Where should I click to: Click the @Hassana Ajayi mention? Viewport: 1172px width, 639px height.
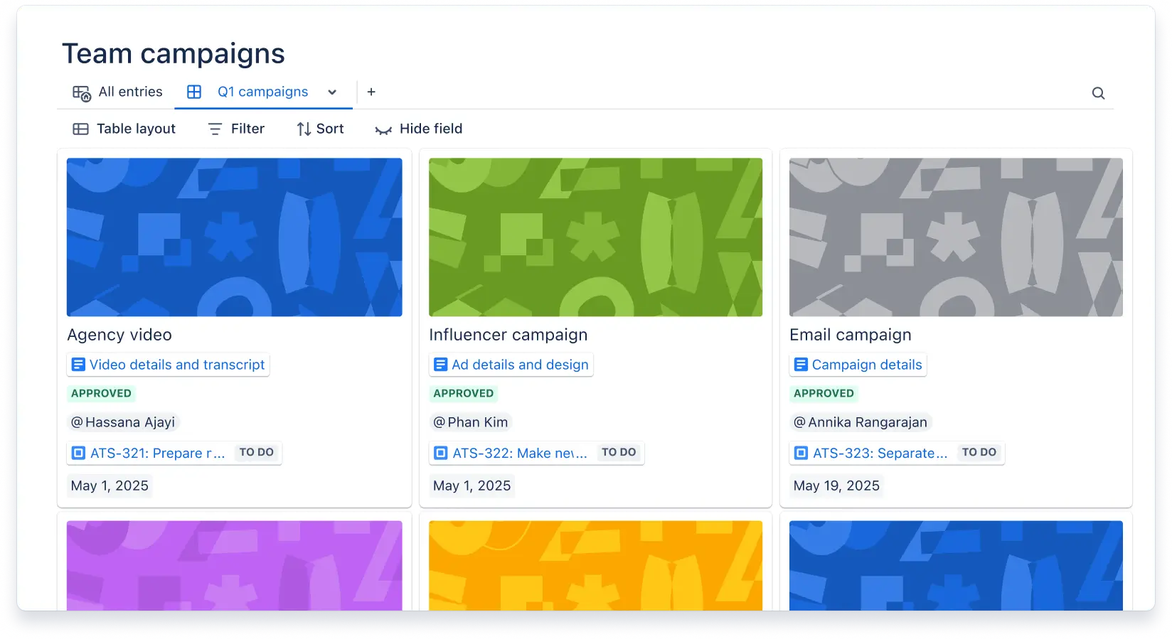(123, 422)
